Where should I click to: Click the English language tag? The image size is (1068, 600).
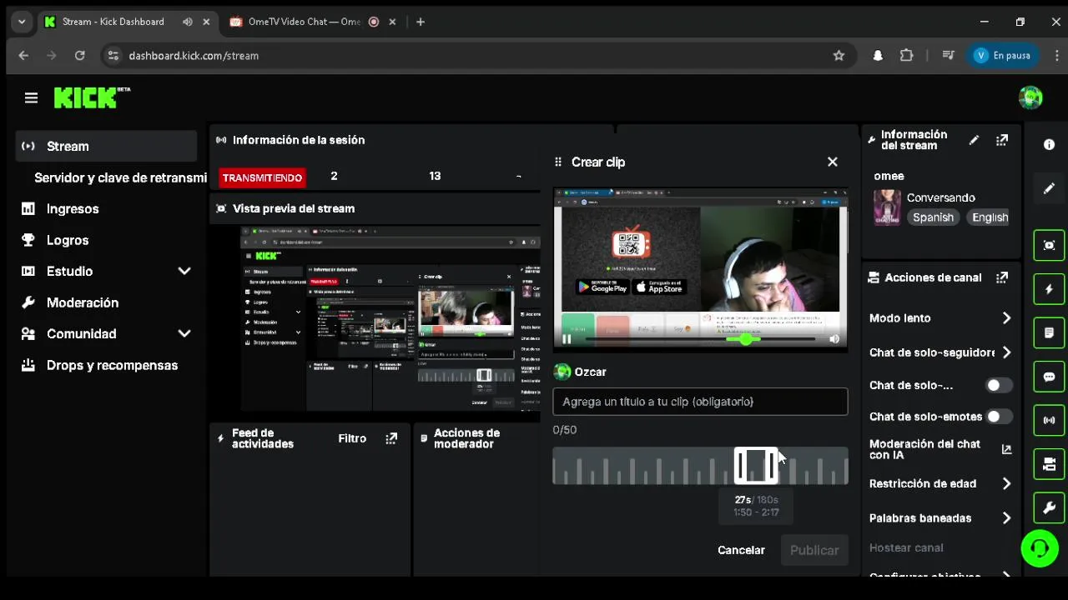[990, 217]
